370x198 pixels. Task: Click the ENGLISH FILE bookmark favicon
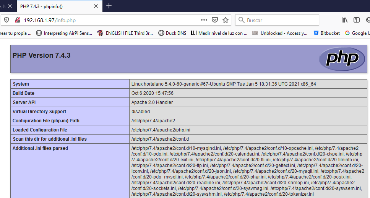coord(100,33)
